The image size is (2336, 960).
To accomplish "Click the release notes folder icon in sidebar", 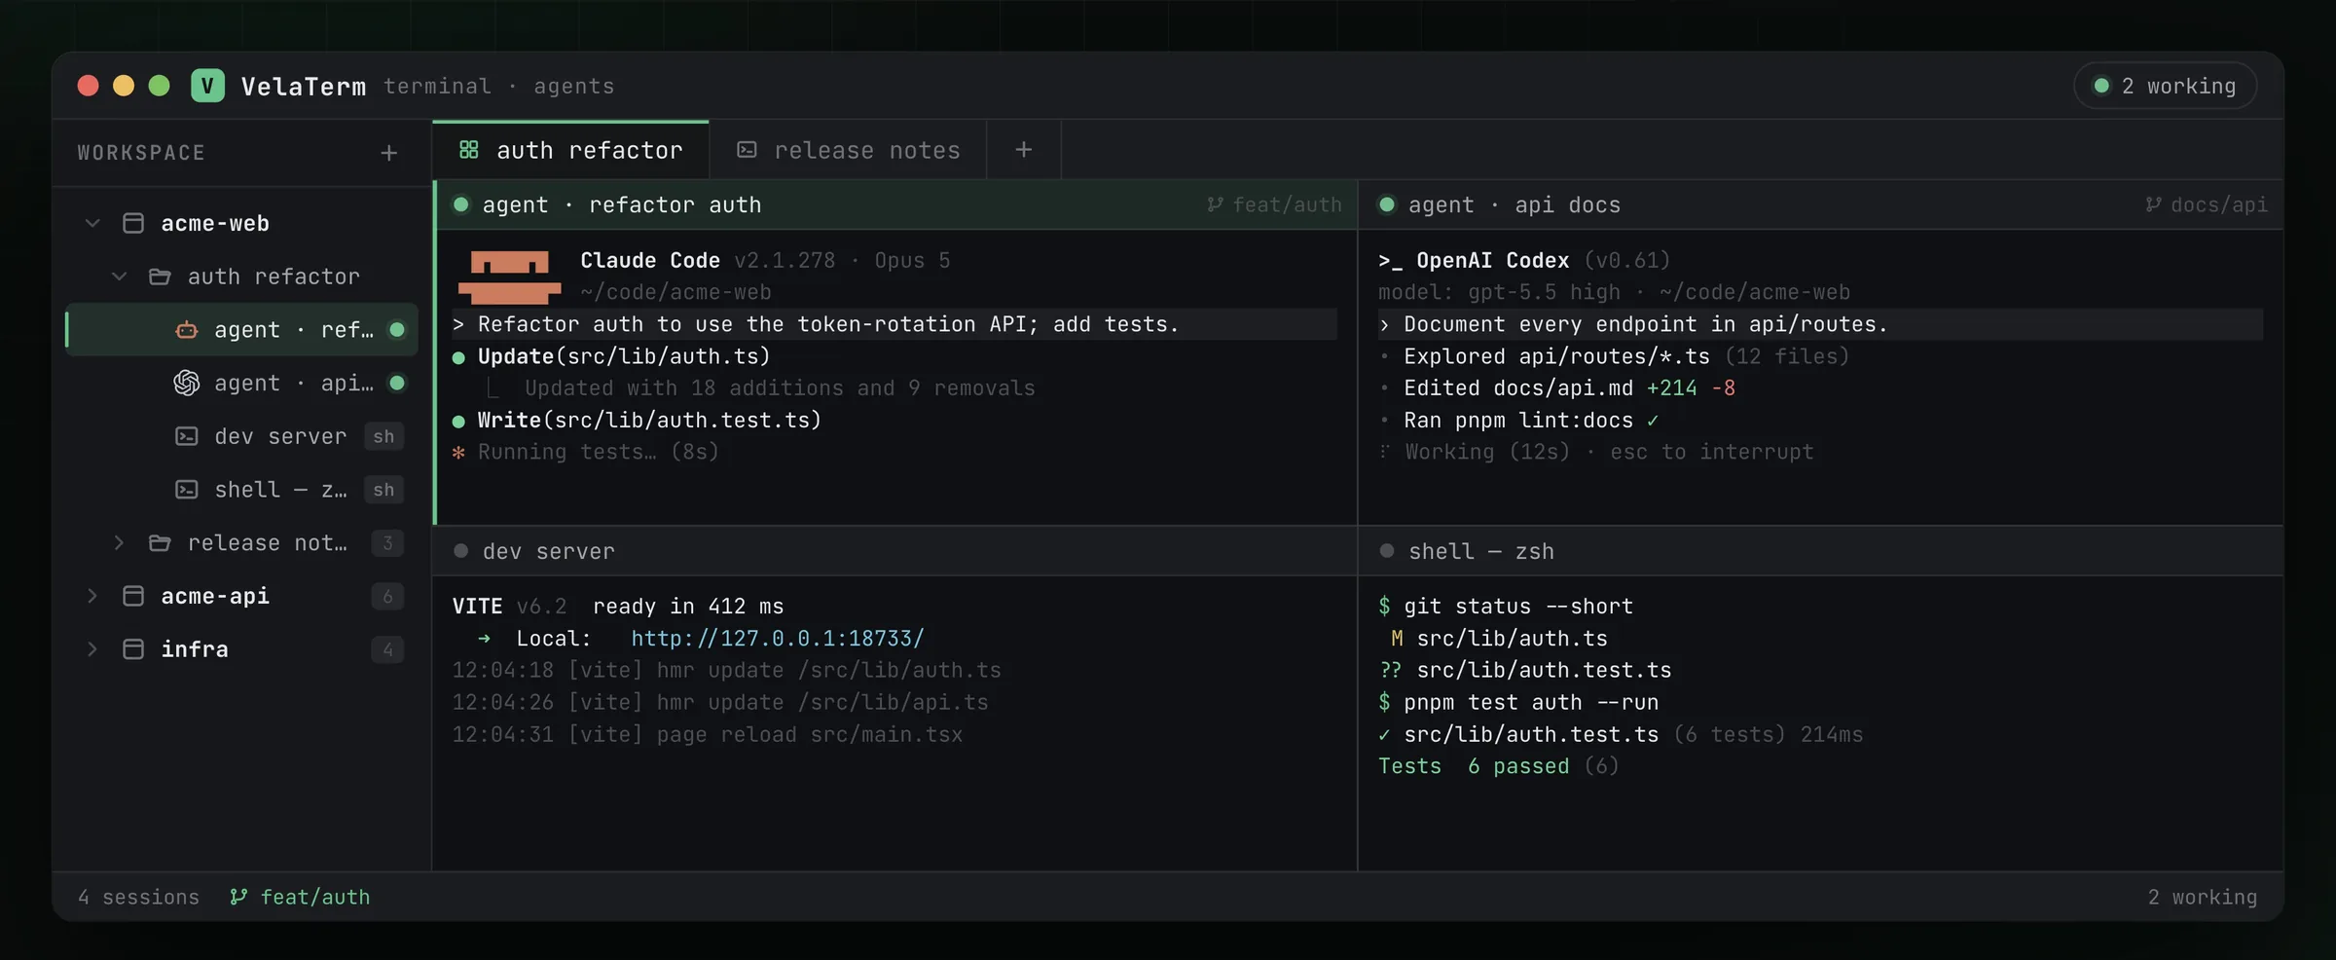I will (160, 542).
